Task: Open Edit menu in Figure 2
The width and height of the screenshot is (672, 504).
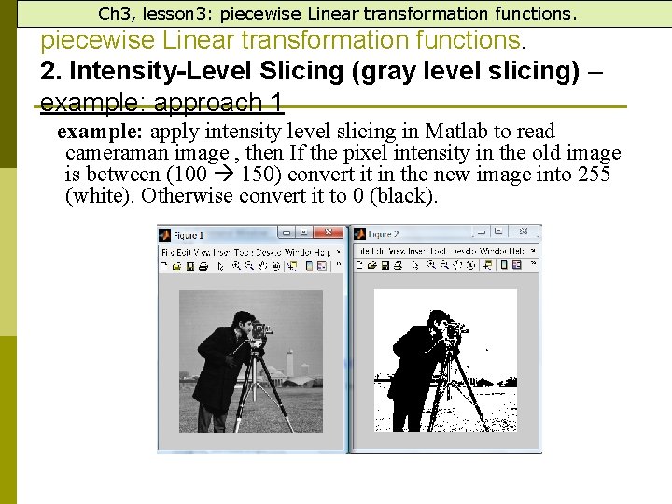Action: click(x=378, y=251)
